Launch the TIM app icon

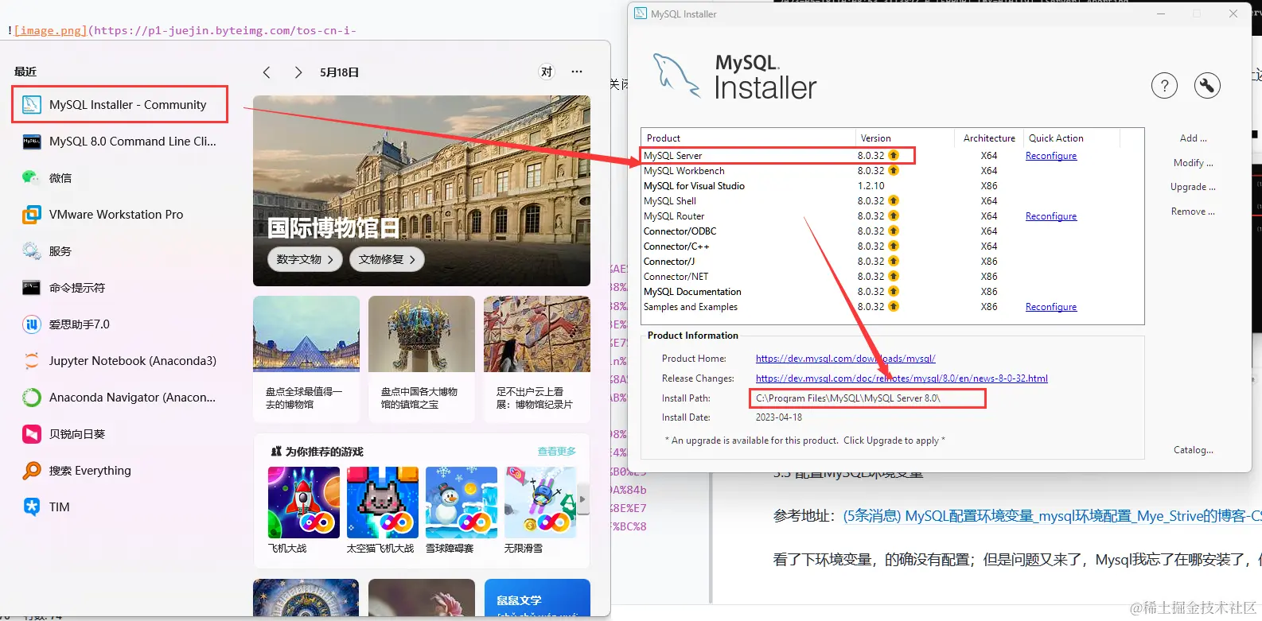click(32, 507)
